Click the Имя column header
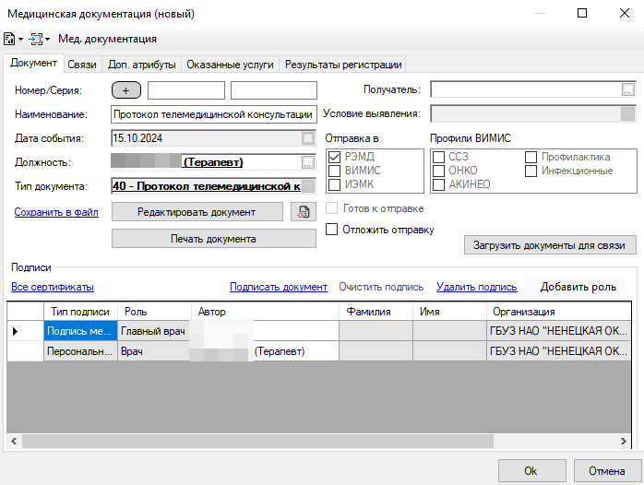 (449, 312)
